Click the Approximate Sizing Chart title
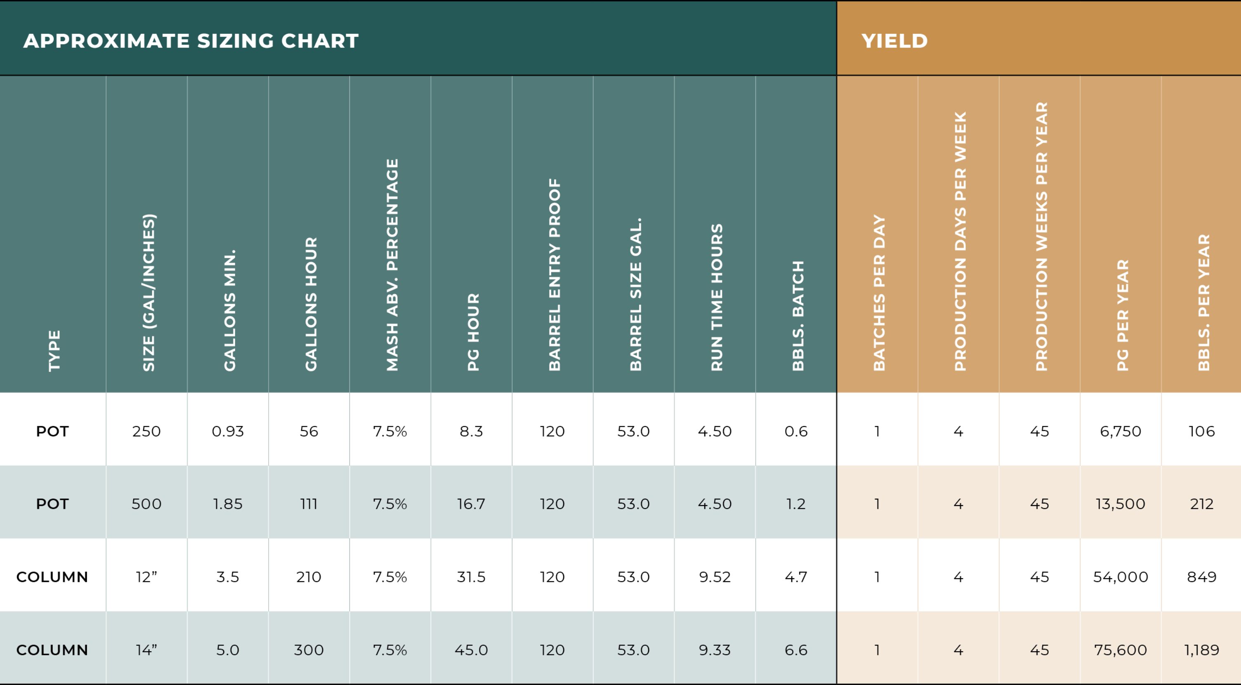This screenshot has height=685, width=1241. 191,41
